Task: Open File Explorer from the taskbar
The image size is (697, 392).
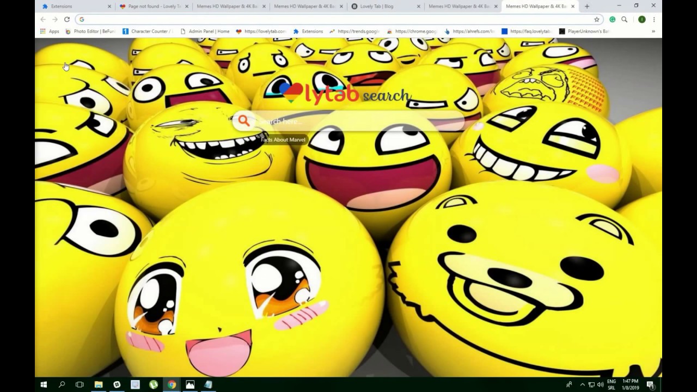Action: (x=99, y=384)
